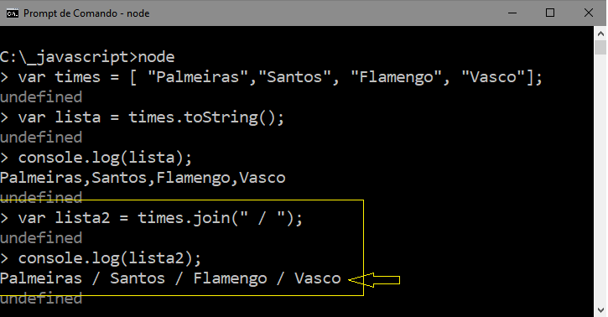Close the Prompt de Comando window
Screen dimensions: 608x317
point(588,13)
